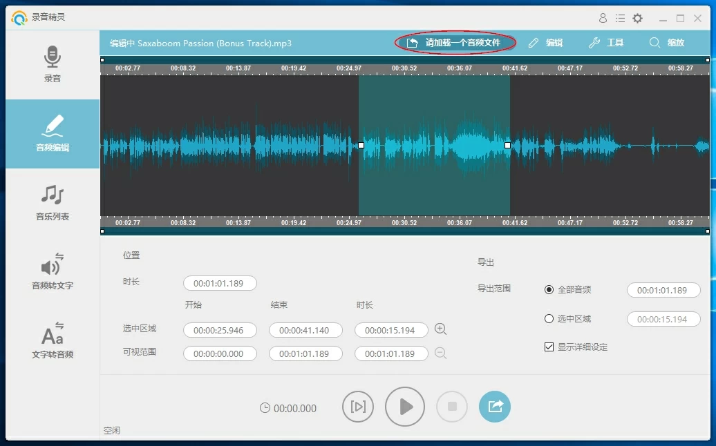
Task: Go to 音频转文字 audio-to-text page
Action: coord(53,271)
